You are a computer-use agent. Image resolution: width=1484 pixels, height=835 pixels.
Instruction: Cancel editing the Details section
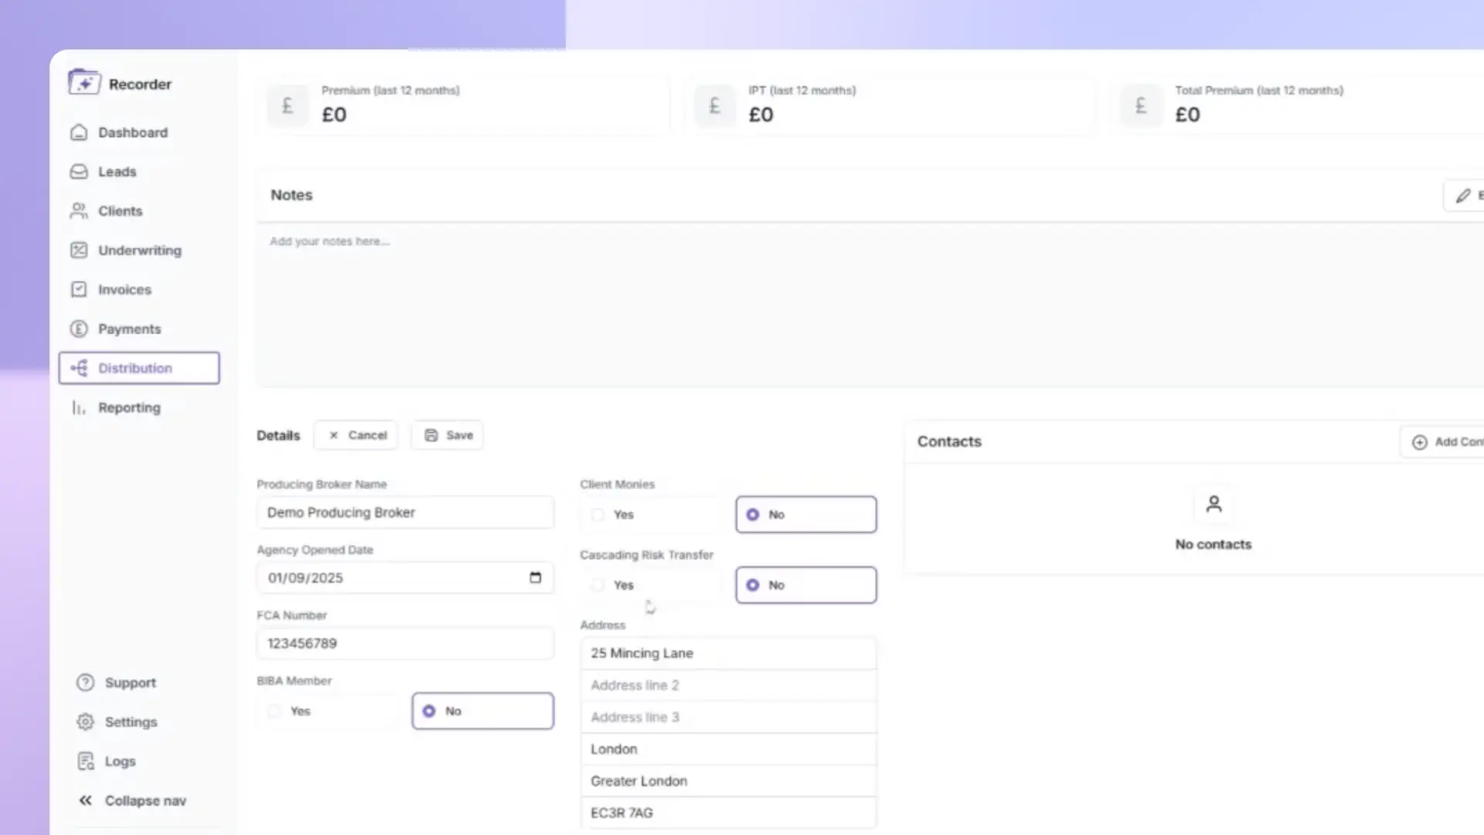356,435
